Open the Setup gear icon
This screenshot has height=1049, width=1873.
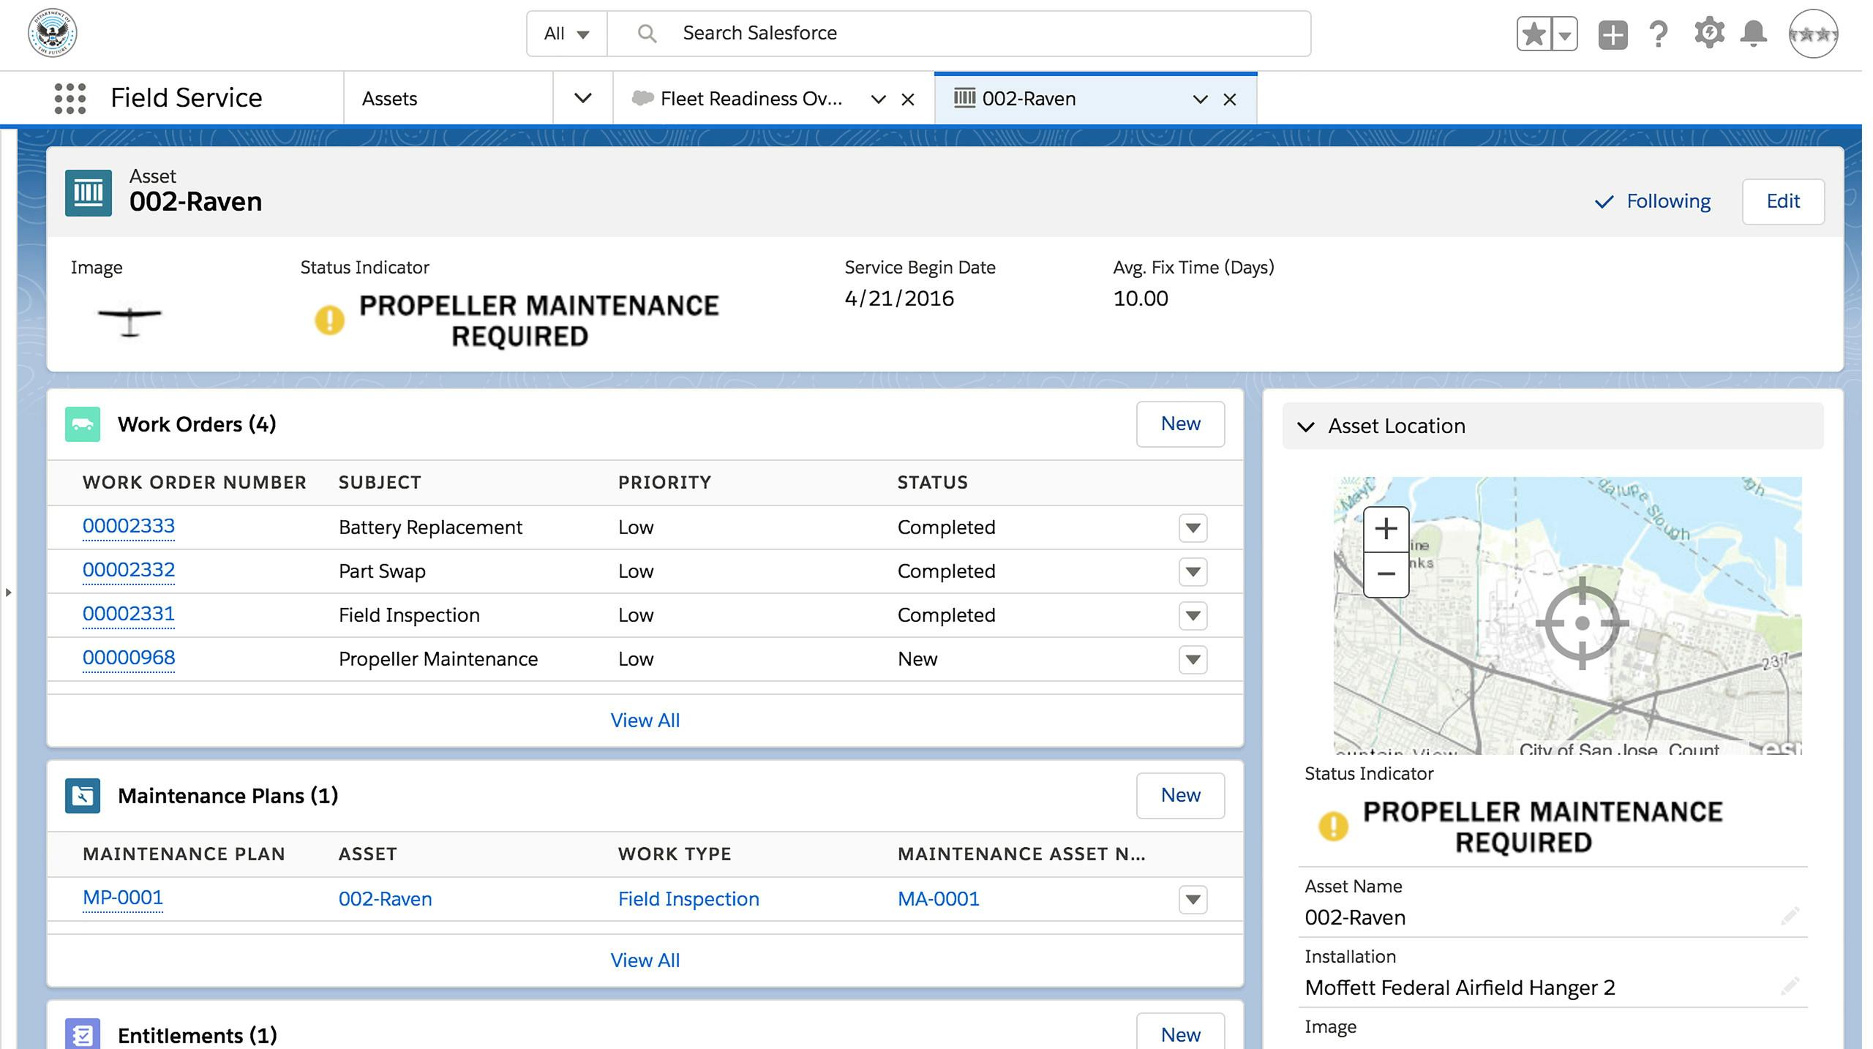1708,34
